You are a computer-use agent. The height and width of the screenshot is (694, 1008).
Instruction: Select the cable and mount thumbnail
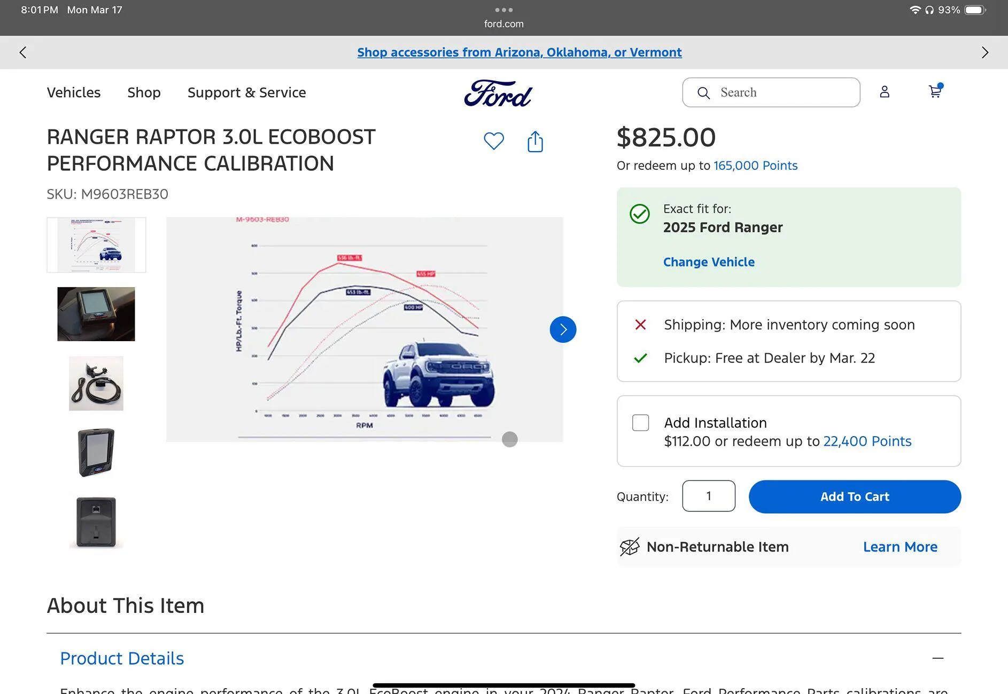click(x=96, y=383)
